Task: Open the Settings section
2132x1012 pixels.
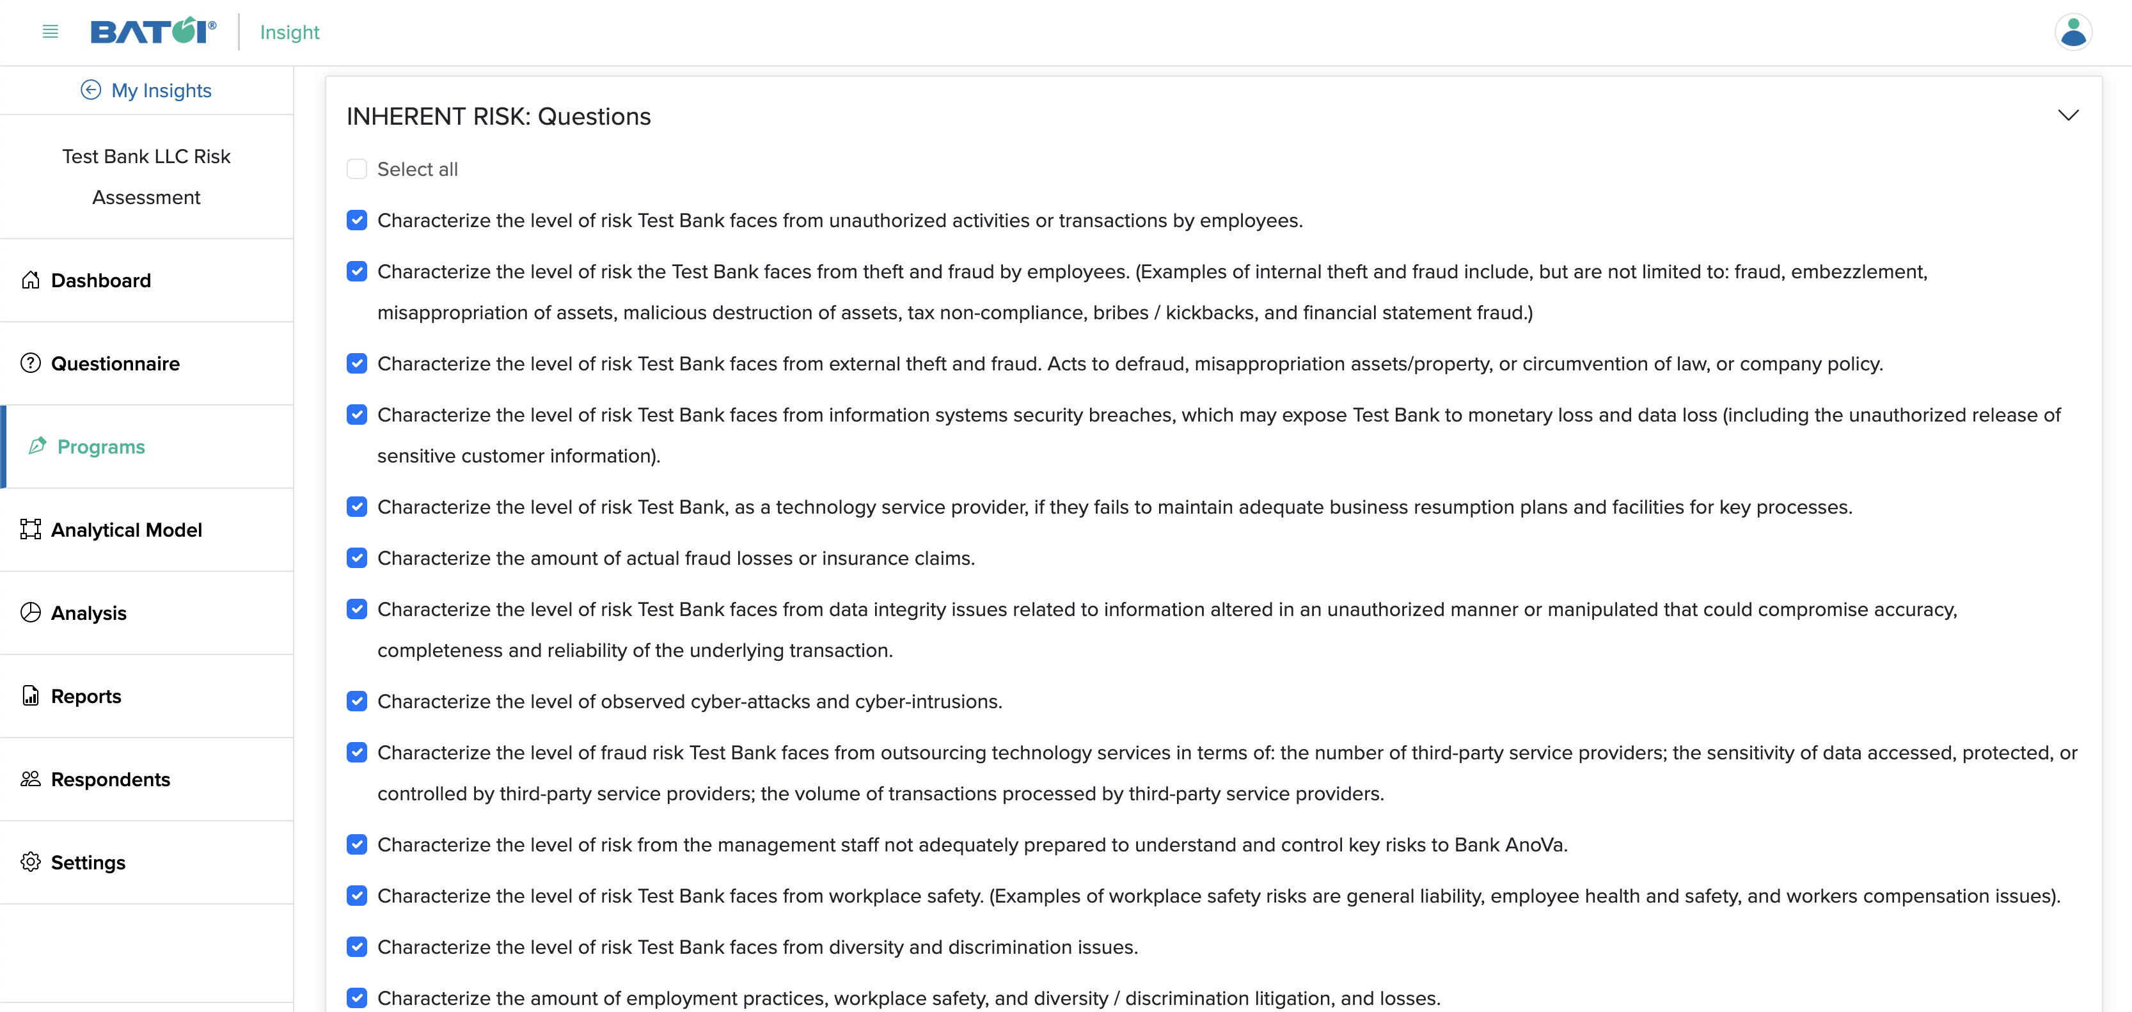Action: (88, 861)
